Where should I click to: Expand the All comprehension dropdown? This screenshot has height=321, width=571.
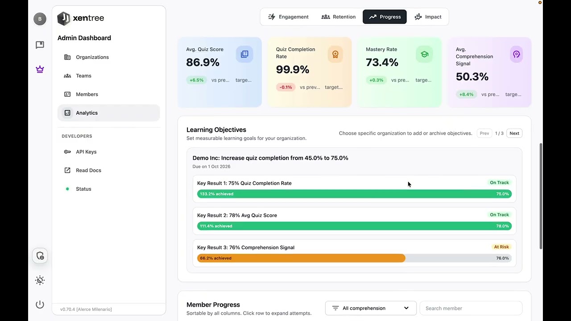click(x=371, y=308)
